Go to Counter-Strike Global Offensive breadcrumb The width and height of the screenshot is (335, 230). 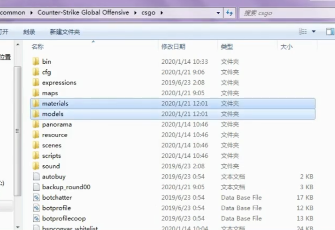(x=83, y=12)
